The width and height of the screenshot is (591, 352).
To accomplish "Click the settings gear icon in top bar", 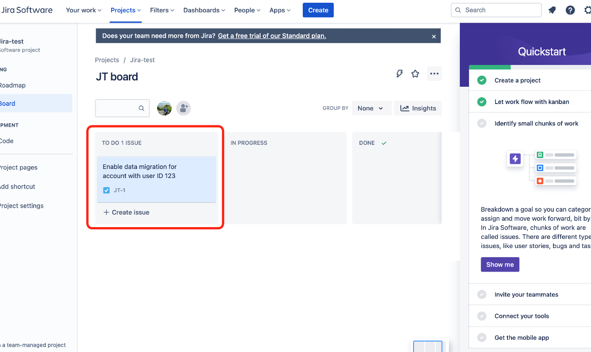I will coord(587,10).
